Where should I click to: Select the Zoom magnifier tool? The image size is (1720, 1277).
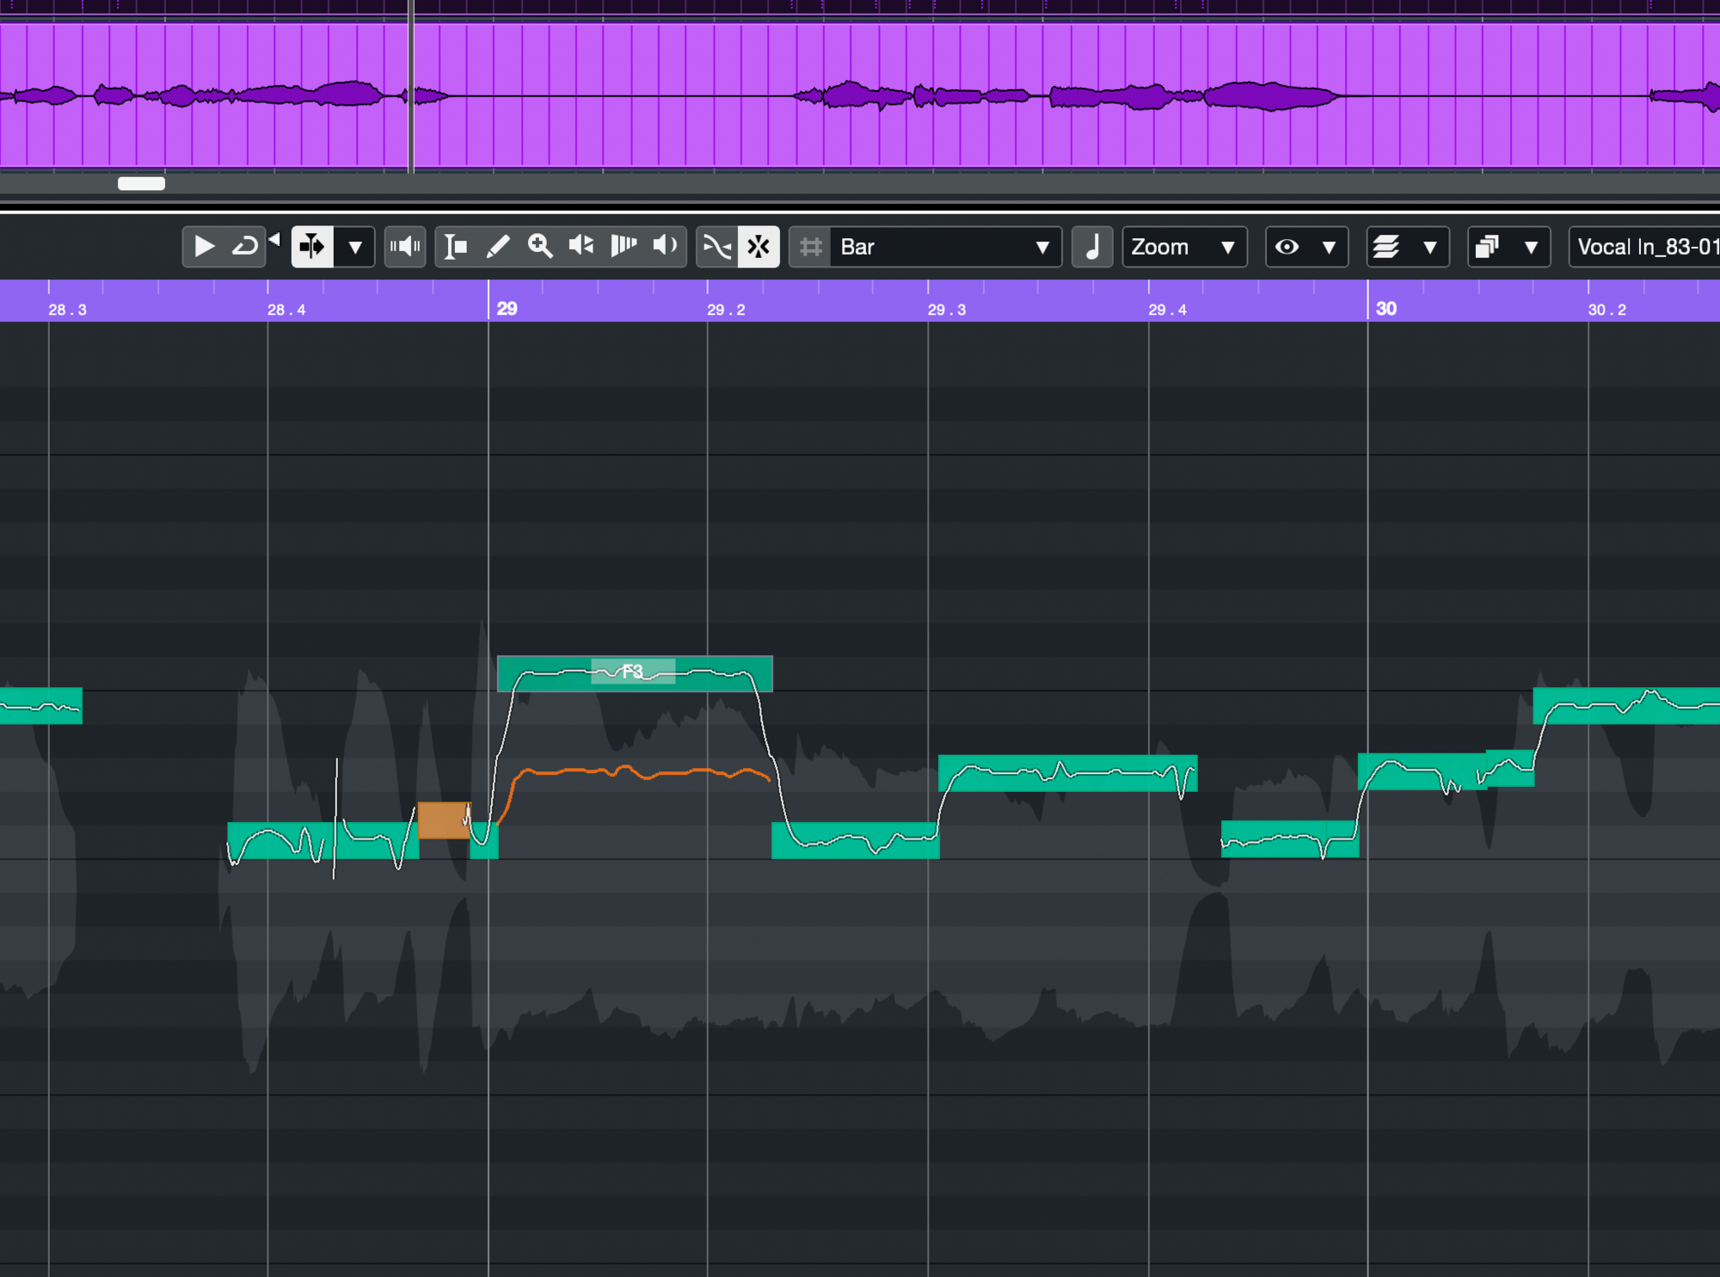tap(540, 247)
